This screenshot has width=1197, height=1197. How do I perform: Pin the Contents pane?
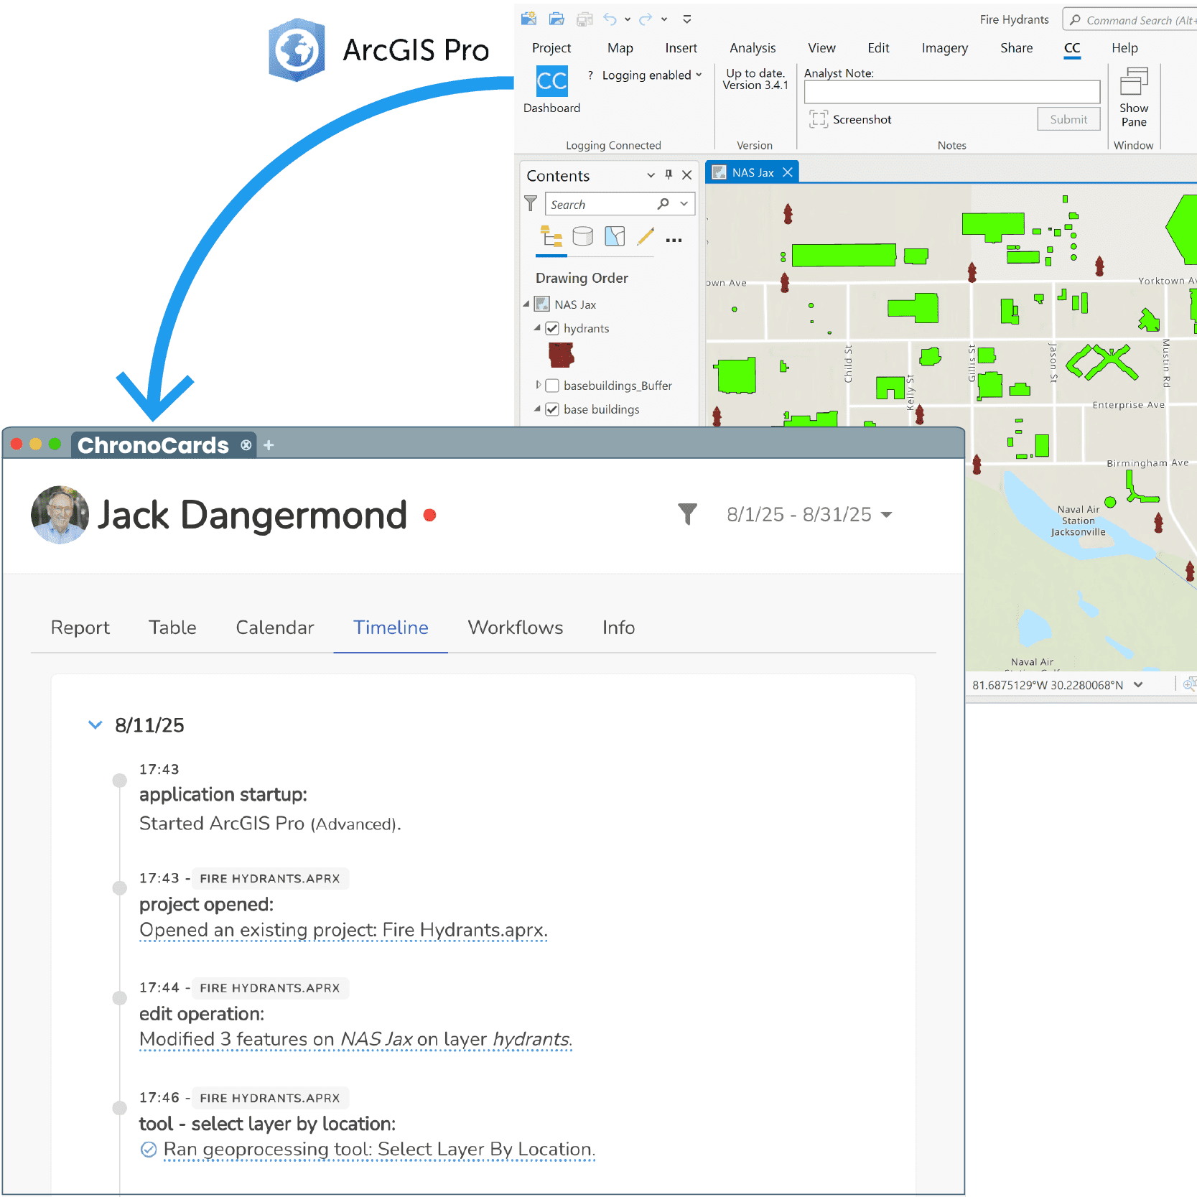(x=669, y=174)
